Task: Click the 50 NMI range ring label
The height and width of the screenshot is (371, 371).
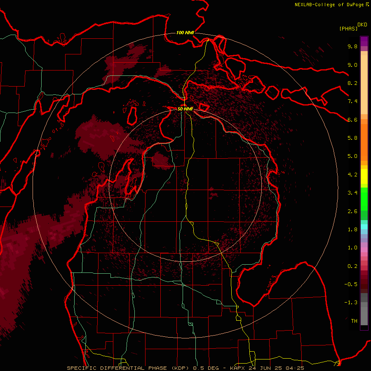Action: 185,109
